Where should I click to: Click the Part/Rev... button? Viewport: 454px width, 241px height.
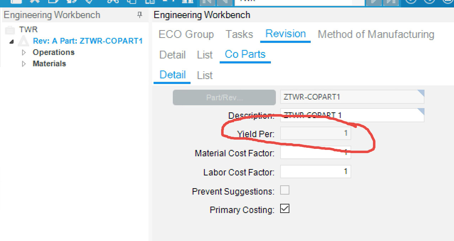pos(224,97)
